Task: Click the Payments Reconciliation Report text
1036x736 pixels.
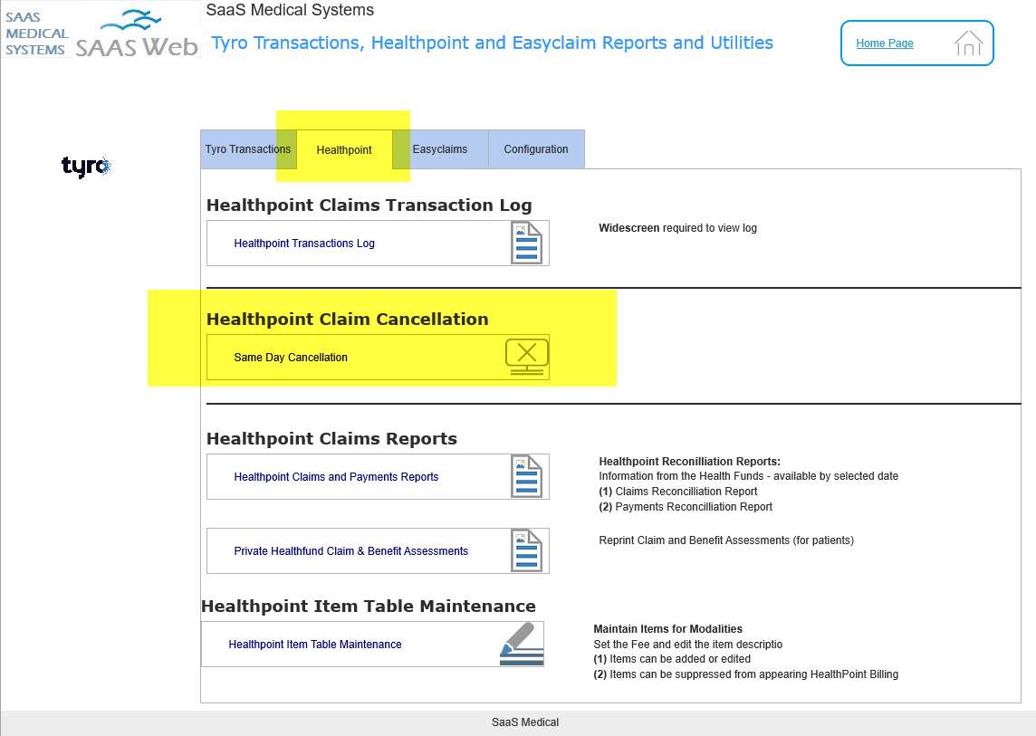Action: coord(686,507)
